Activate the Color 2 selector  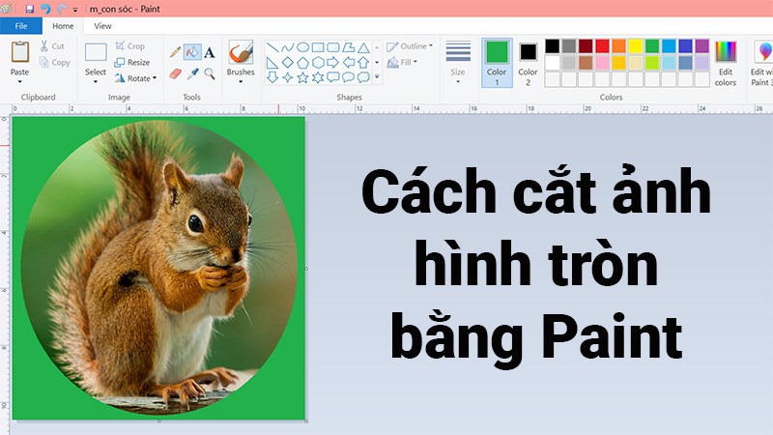[x=528, y=63]
